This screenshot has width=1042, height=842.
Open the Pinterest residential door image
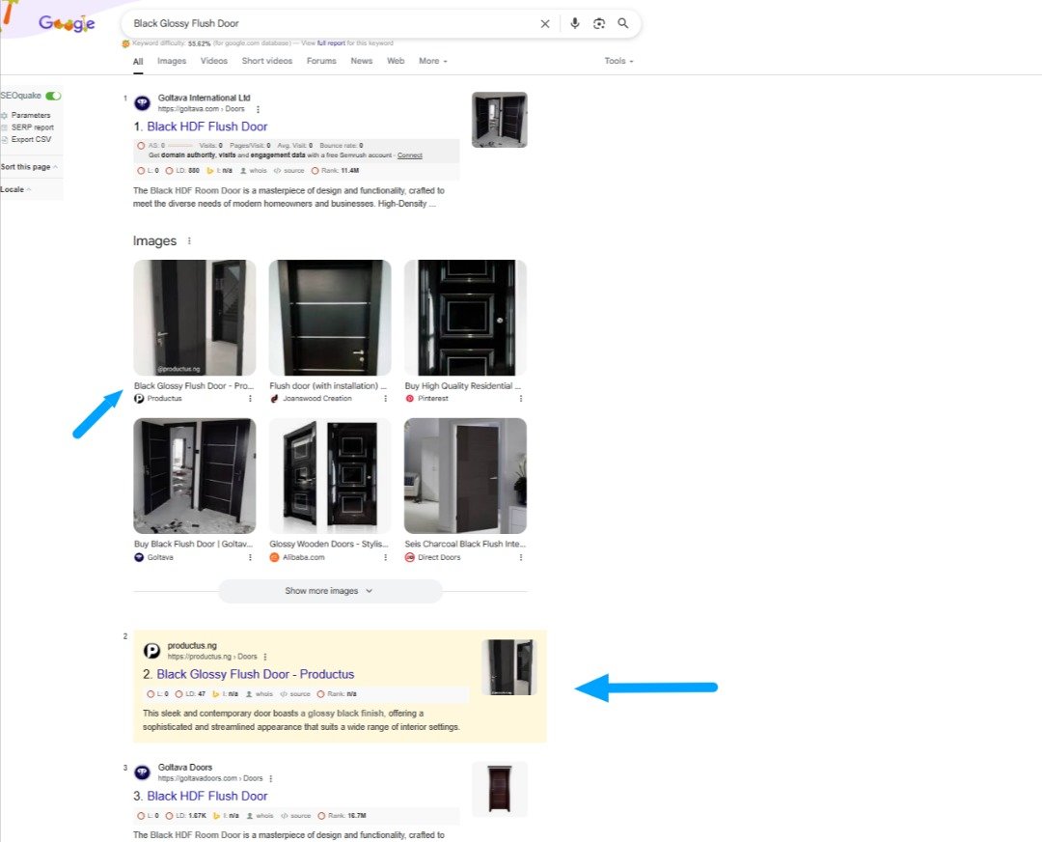pos(465,318)
